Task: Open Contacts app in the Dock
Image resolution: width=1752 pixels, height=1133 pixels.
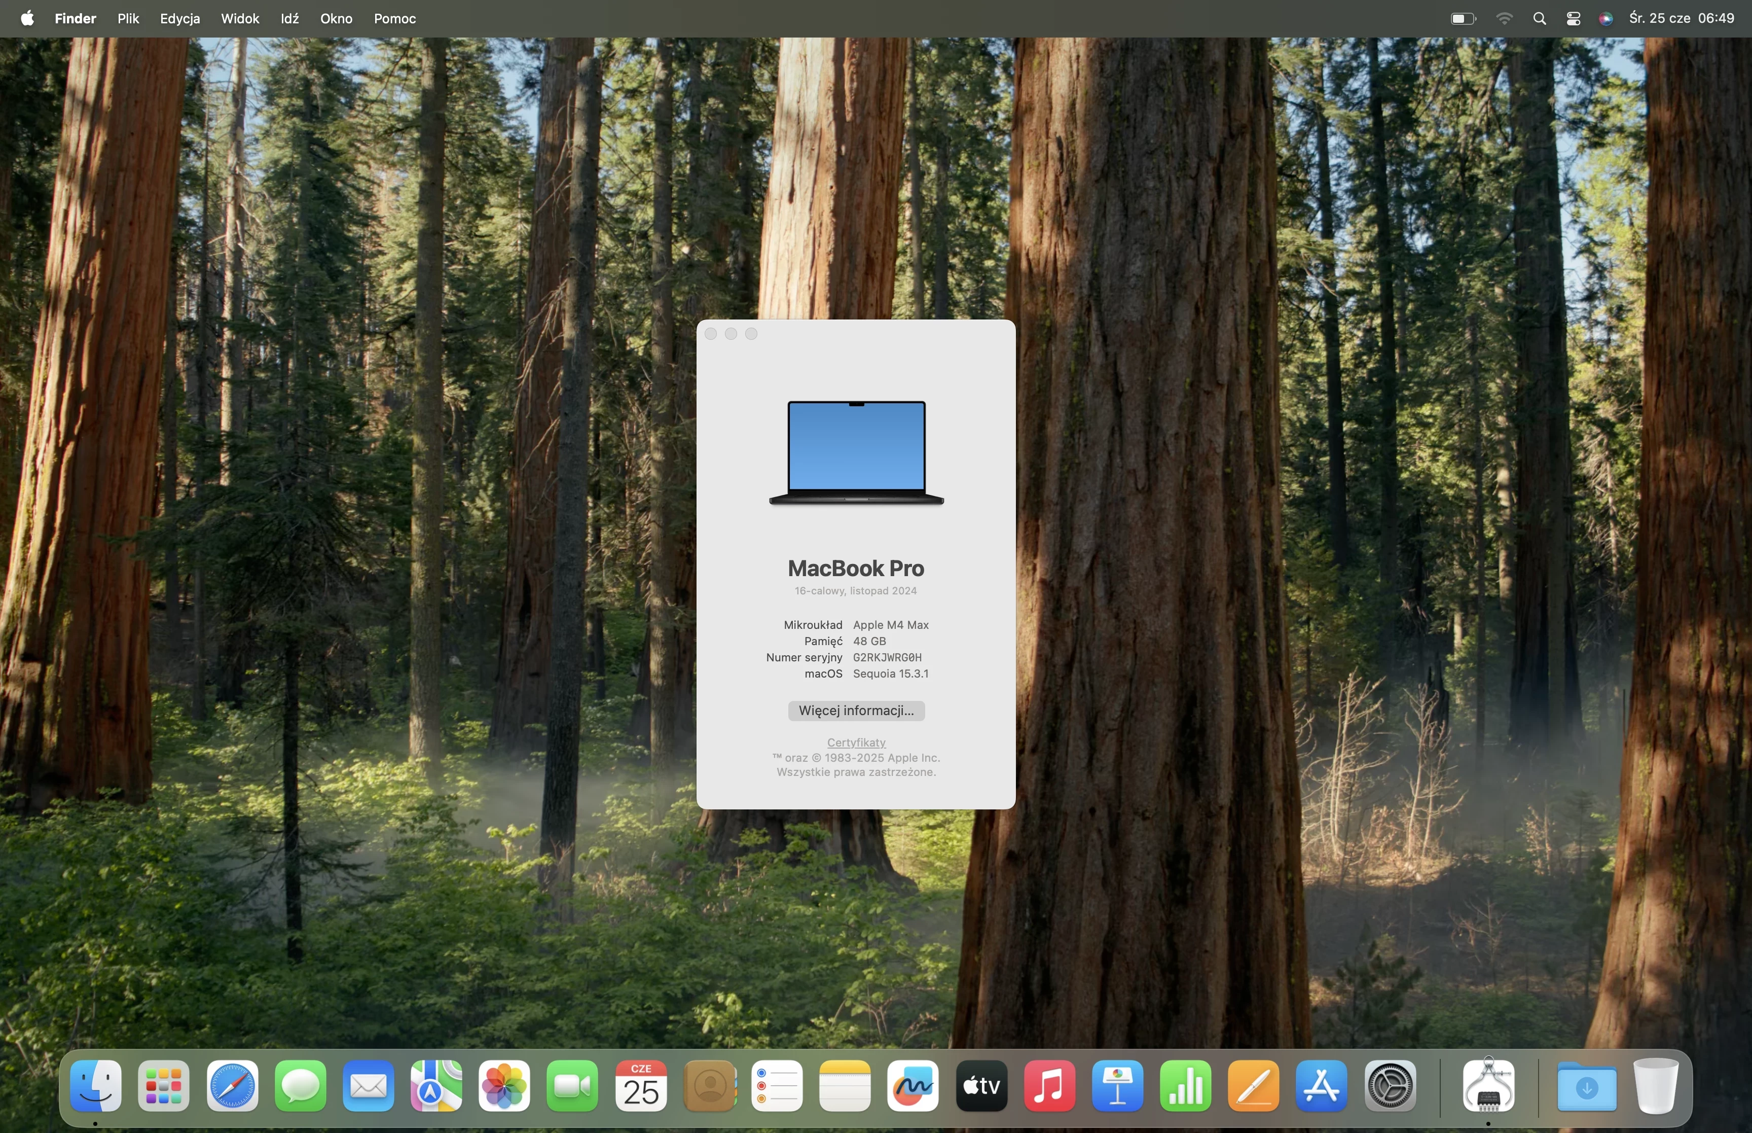Action: (x=710, y=1086)
